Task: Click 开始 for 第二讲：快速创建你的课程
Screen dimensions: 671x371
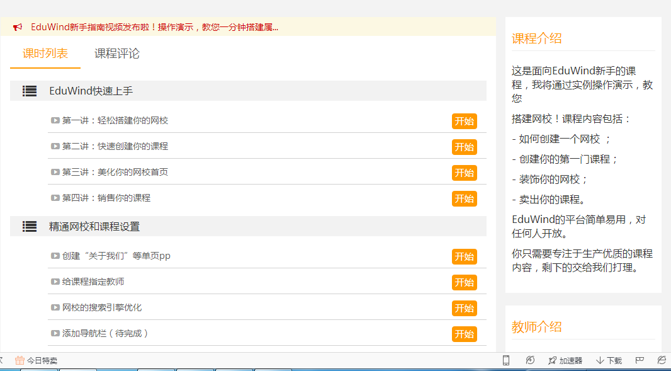Action: 465,147
